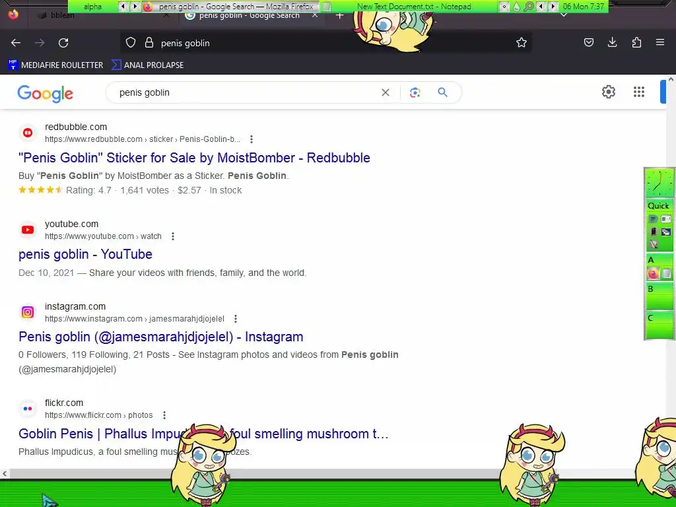Screen dimensions: 676x507
Task: Click the Flickr result favicon
Action: click(28, 409)
